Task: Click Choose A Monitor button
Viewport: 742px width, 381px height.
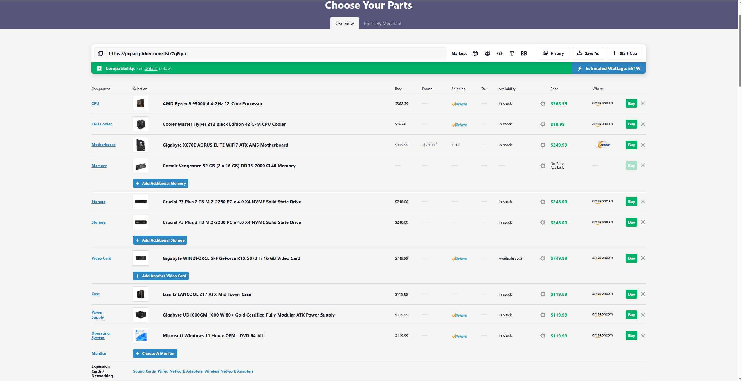Action: (x=155, y=353)
